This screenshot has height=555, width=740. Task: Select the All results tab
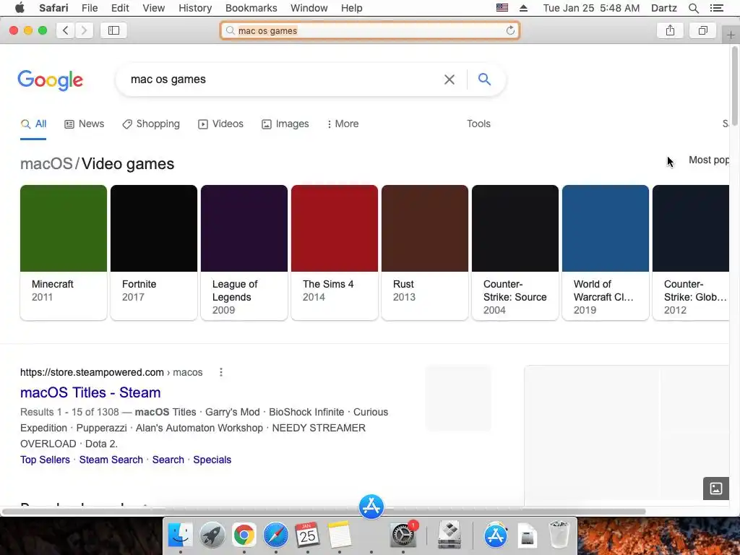click(33, 124)
